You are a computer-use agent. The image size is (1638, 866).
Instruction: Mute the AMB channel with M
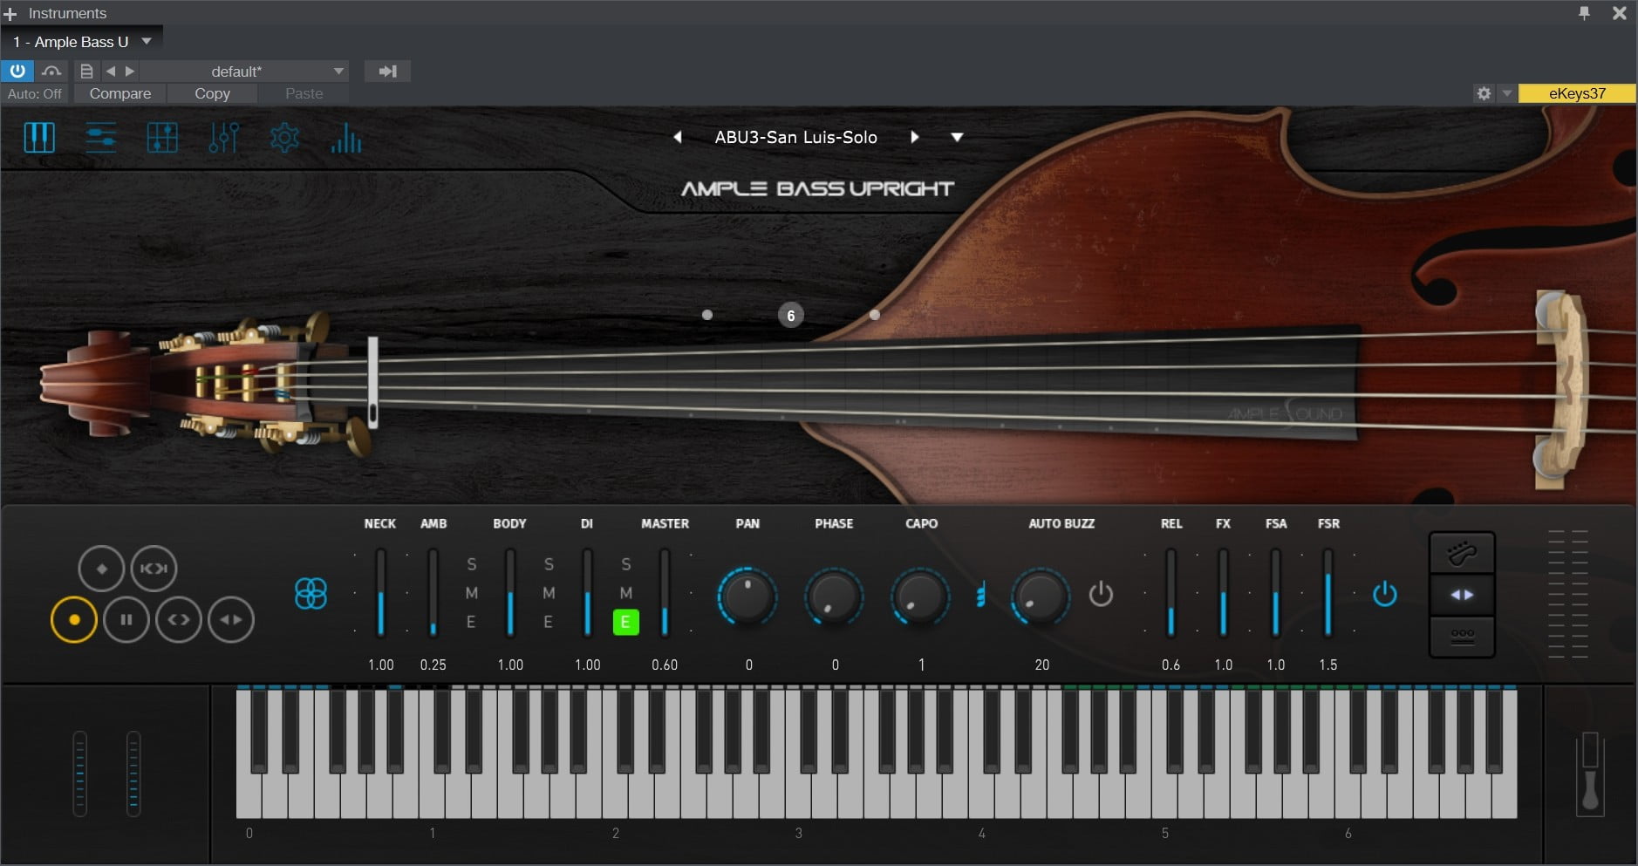coord(472,593)
